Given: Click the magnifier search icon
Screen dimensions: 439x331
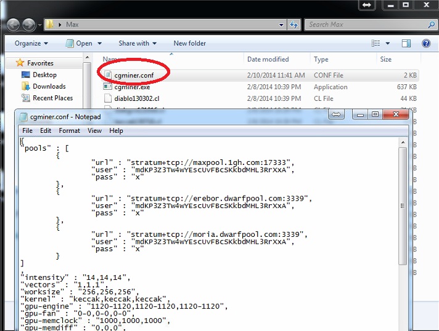Looking at the screenshot, I should point(432,25).
